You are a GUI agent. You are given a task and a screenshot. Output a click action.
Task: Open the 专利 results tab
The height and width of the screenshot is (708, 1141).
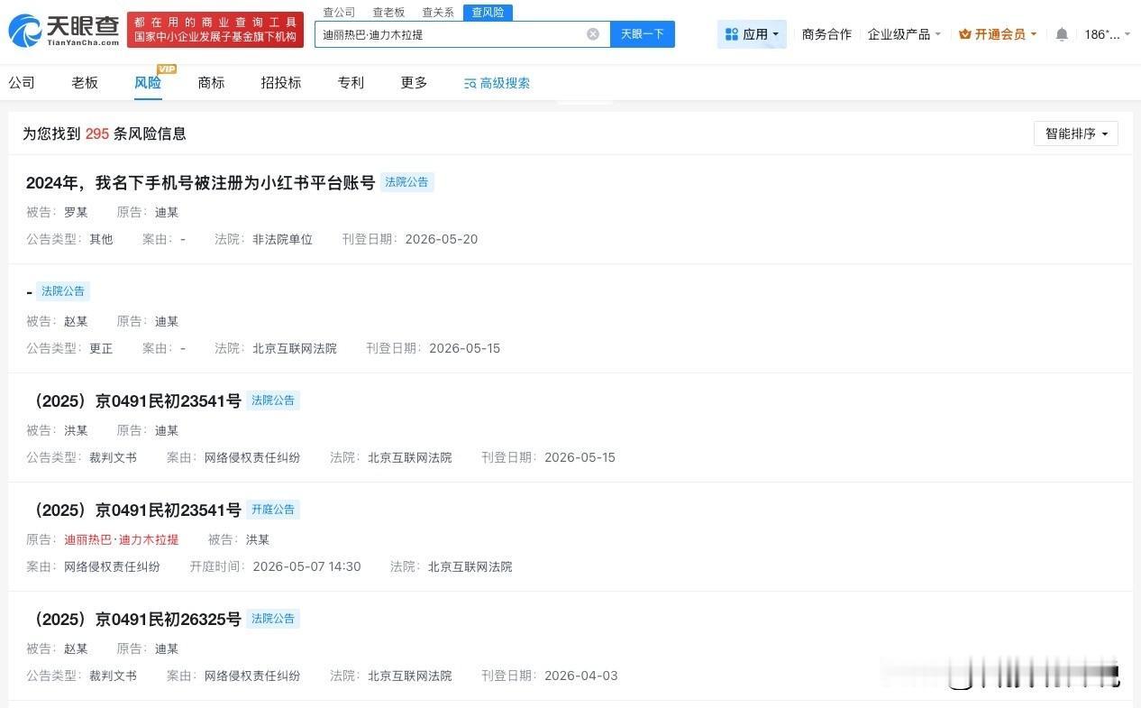tap(351, 83)
